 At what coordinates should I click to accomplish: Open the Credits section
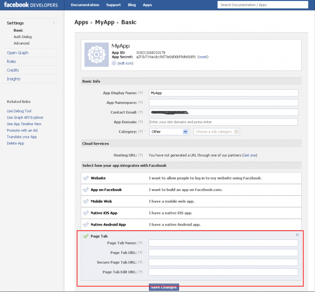pyautogui.click(x=13, y=70)
